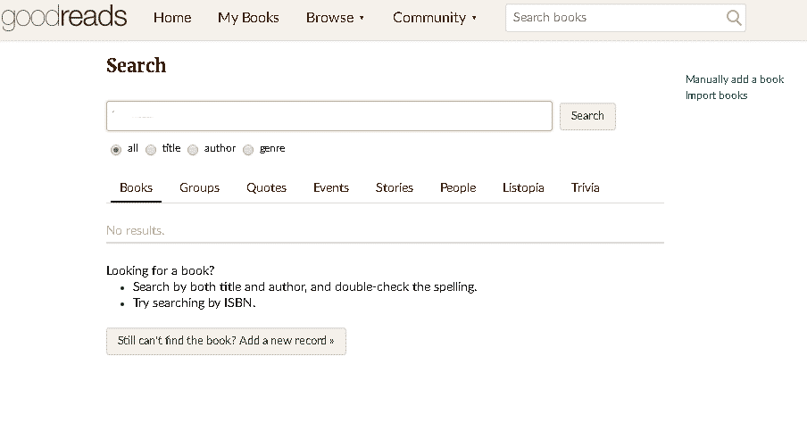Switch to the Groups tab
This screenshot has width=807, height=439.
[199, 187]
